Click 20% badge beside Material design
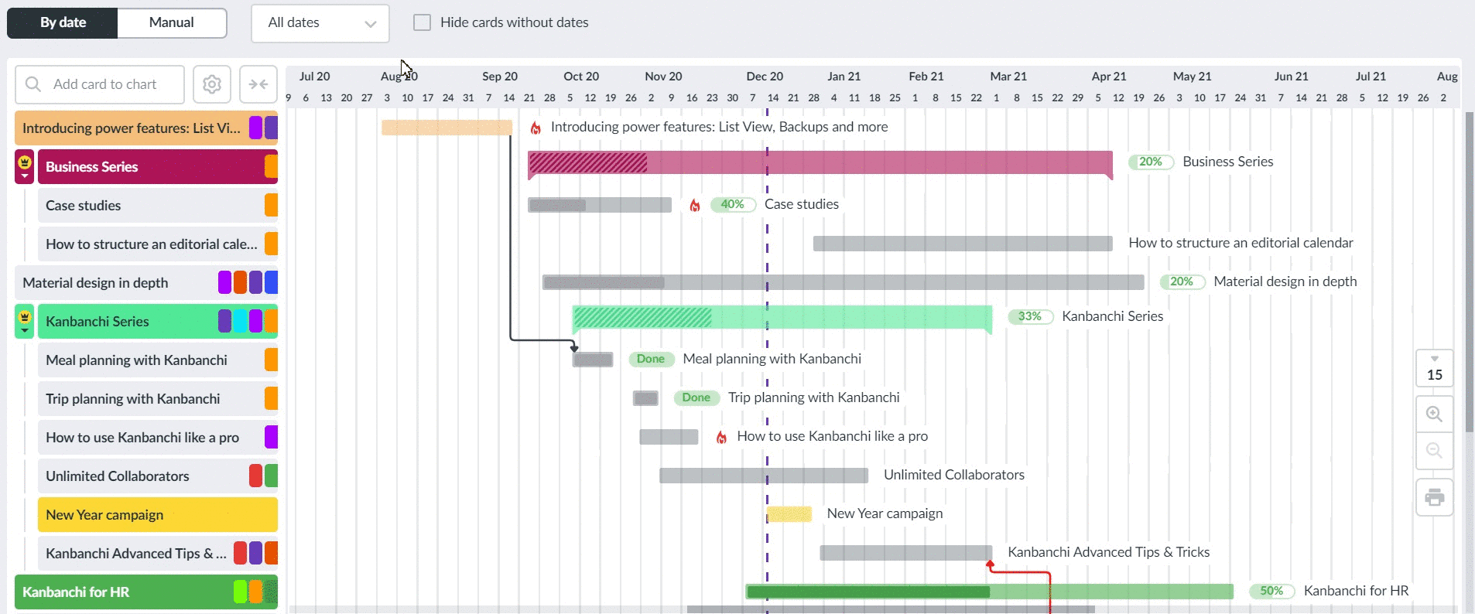The height and width of the screenshot is (614, 1475). click(1182, 281)
